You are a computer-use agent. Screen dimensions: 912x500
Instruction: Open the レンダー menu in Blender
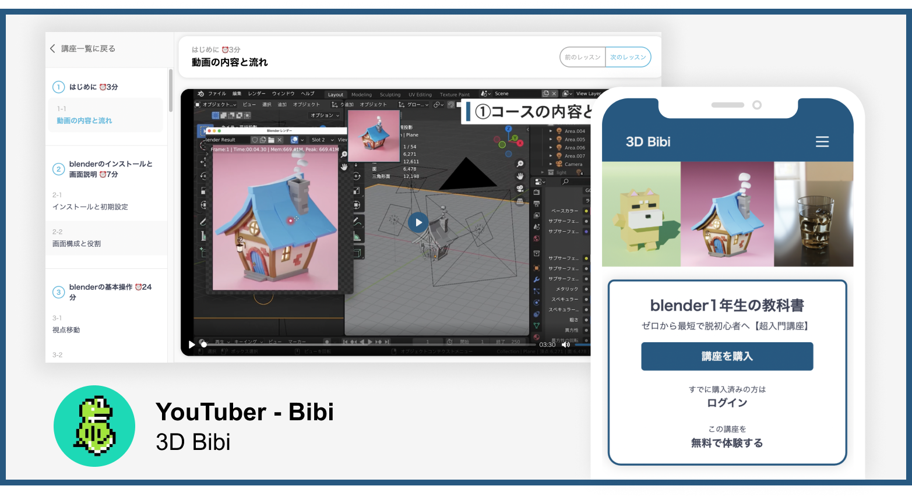point(256,94)
